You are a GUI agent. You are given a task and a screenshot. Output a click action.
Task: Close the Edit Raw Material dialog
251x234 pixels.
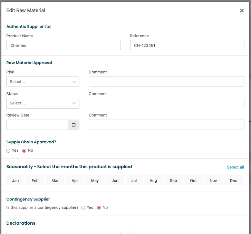pyautogui.click(x=242, y=11)
